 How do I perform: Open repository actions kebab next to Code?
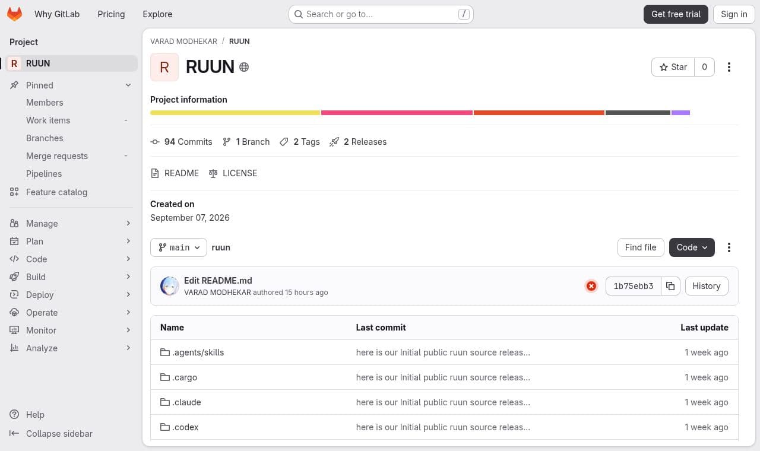(x=729, y=247)
